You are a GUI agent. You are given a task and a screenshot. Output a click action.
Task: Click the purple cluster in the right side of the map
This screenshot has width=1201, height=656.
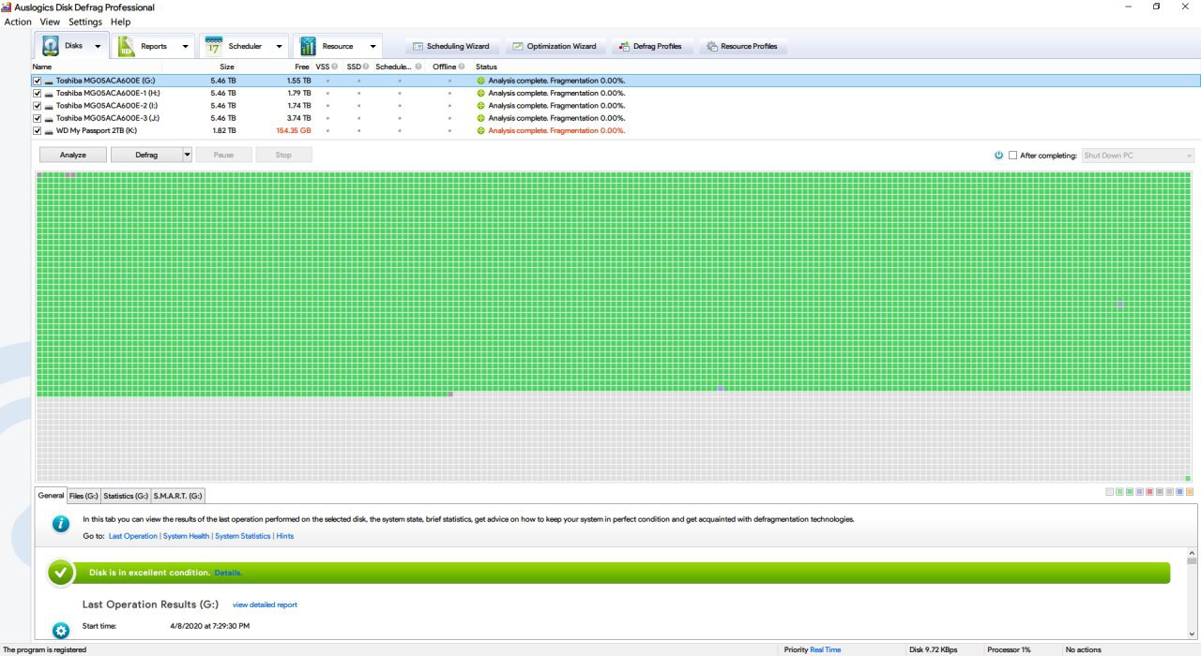click(x=1120, y=305)
